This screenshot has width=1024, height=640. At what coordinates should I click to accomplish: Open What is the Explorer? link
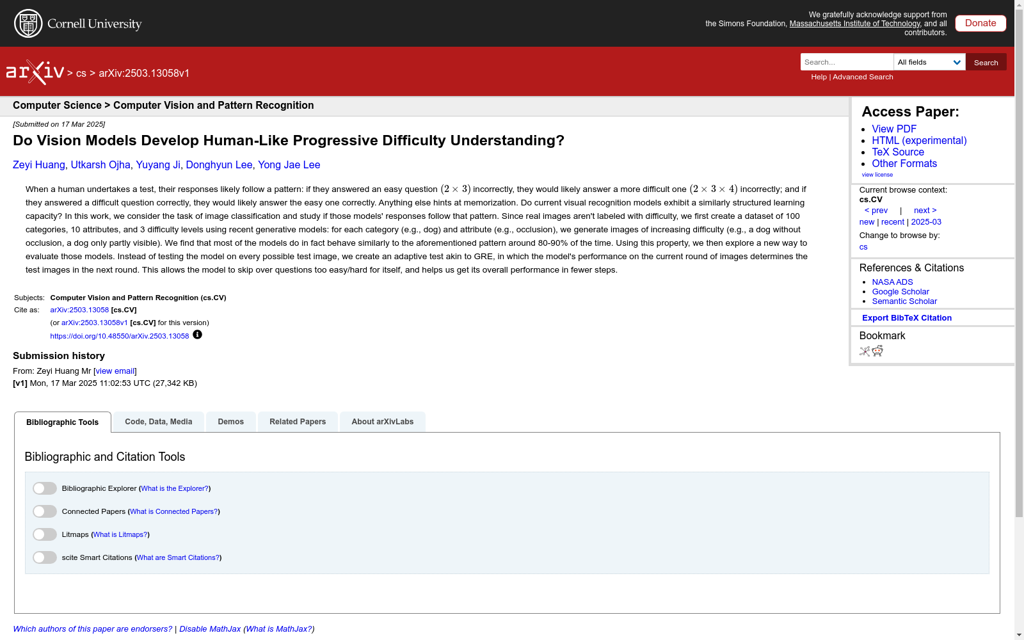pyautogui.click(x=175, y=488)
